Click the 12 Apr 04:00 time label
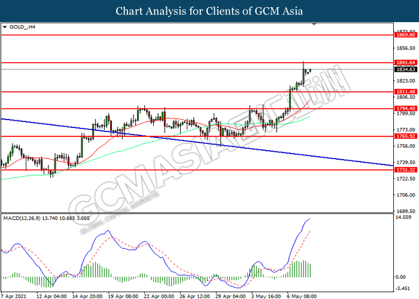 pos(51,296)
